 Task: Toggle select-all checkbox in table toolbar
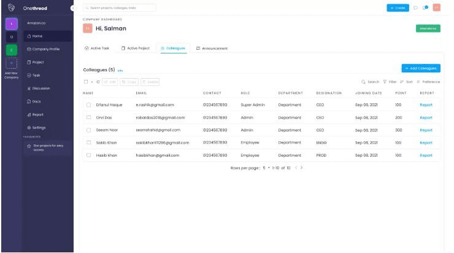[x=86, y=82]
